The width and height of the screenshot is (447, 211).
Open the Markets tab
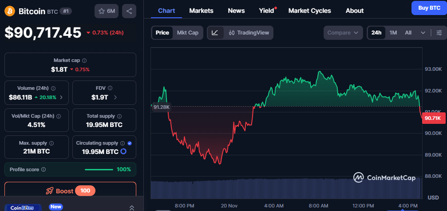(201, 11)
